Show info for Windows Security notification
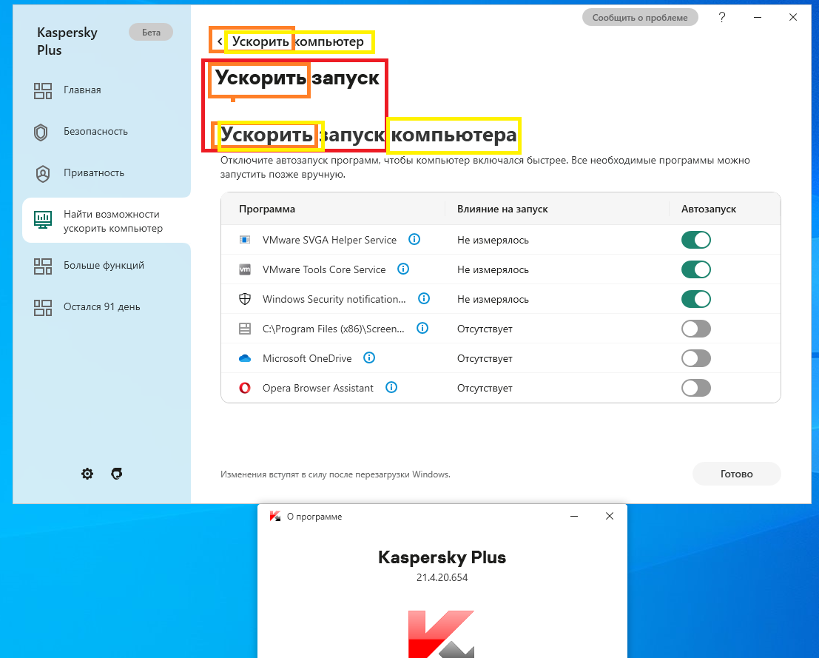 point(424,298)
